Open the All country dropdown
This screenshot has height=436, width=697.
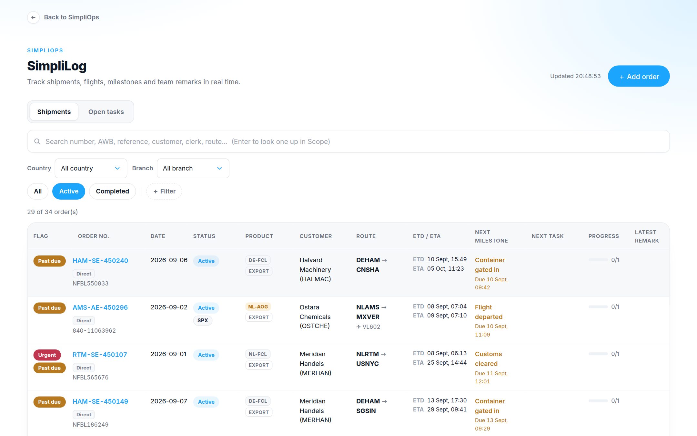91,168
